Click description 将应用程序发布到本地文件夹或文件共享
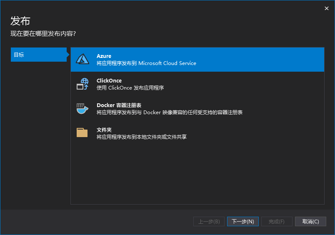Screen dimensions: 335x235 [x=141, y=137]
